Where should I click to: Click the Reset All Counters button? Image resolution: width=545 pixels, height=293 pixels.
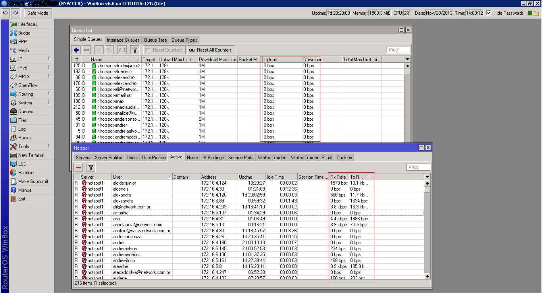211,50
